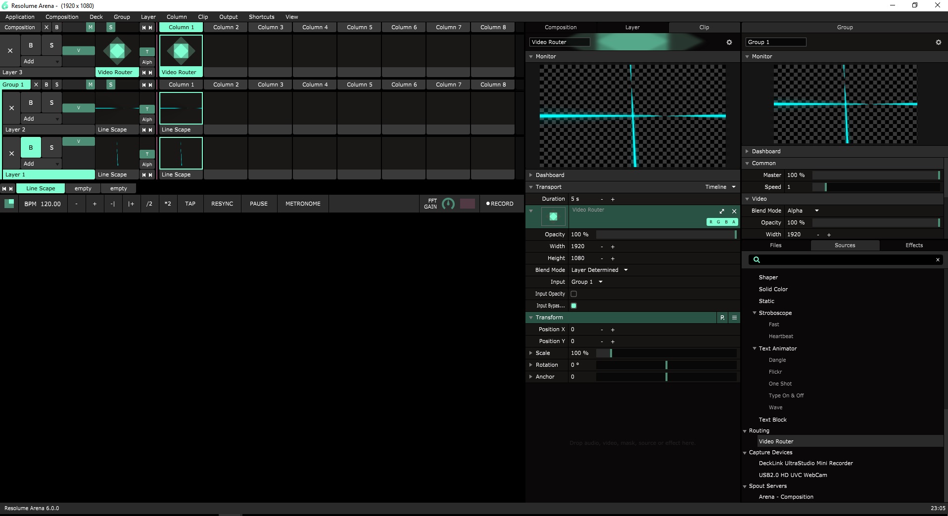The width and height of the screenshot is (948, 516).
Task: Click the Rotation slider
Action: pos(666,365)
